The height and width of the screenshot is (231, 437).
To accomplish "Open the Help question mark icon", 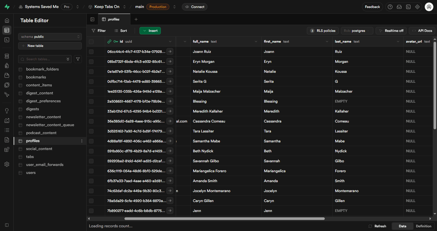I will click(390, 7).
